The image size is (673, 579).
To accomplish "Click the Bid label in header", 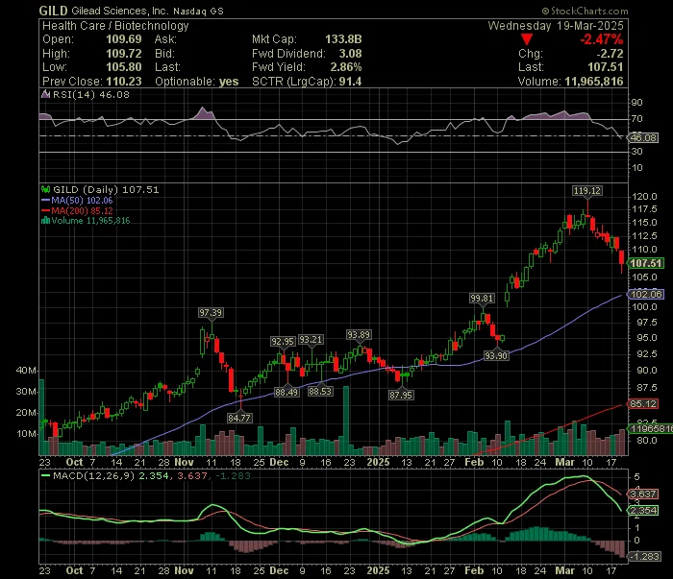I will click(x=164, y=54).
